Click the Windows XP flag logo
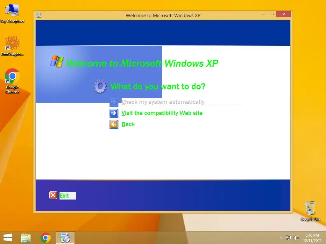This screenshot has width=326, height=244. point(57,61)
